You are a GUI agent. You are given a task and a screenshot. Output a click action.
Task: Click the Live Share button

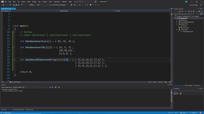(194, 5)
